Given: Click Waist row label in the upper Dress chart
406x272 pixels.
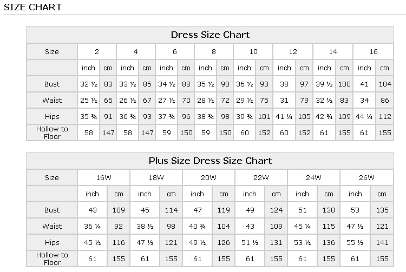Looking at the screenshot, I should click(52, 101).
